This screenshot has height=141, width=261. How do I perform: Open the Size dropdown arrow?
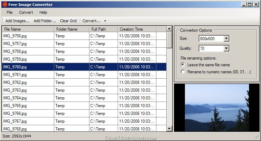coord(226,39)
